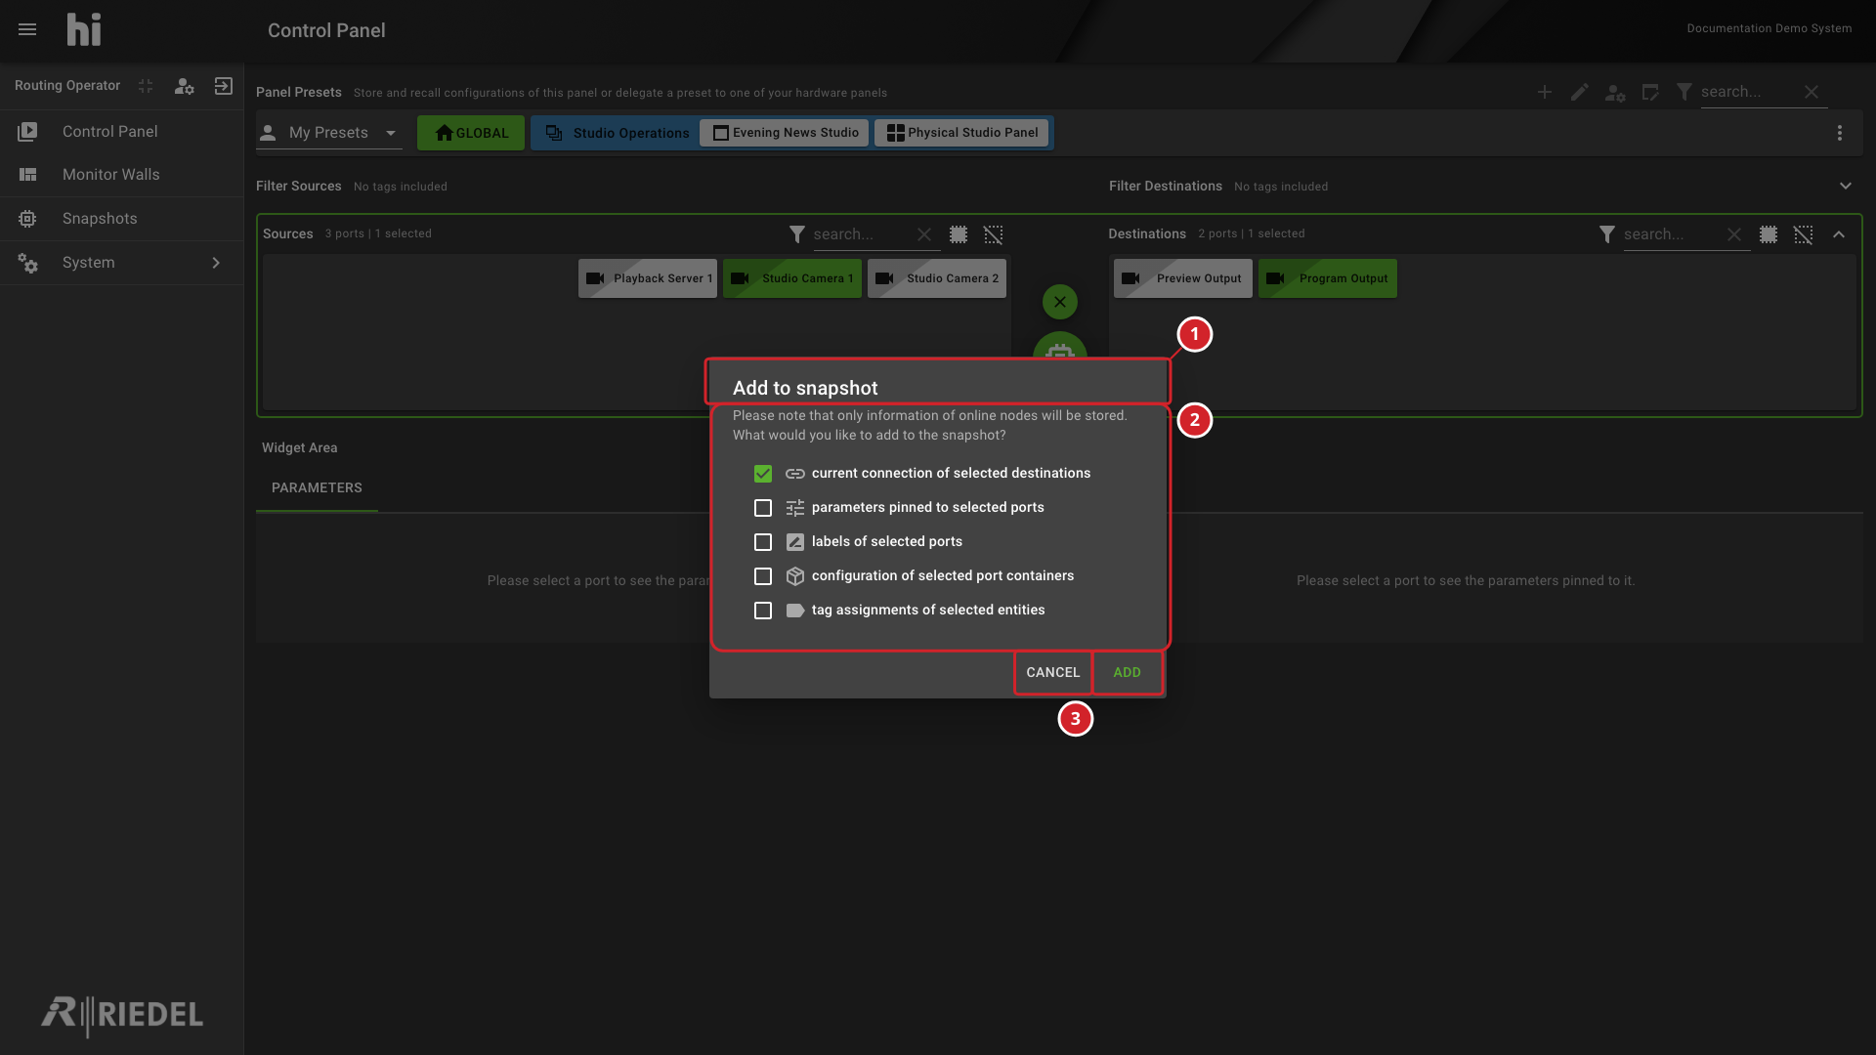Click the Sources filter funnel icon

tap(797, 234)
